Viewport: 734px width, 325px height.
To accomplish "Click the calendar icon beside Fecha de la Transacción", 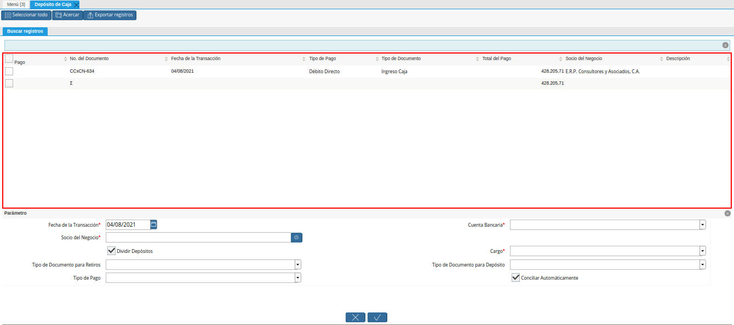I will coord(154,224).
